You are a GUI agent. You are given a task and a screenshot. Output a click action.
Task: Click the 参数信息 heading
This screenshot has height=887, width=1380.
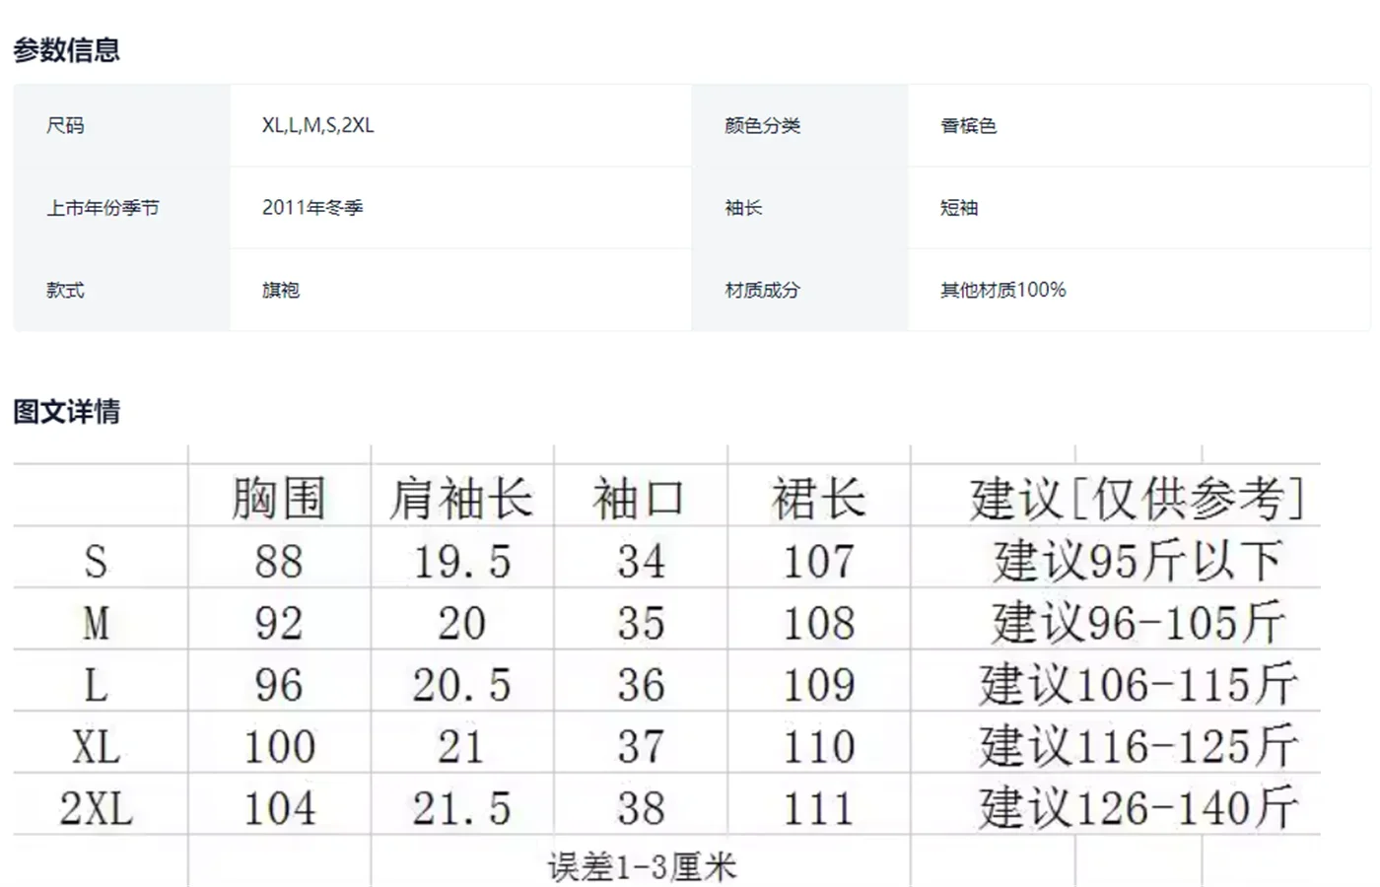coord(67,49)
